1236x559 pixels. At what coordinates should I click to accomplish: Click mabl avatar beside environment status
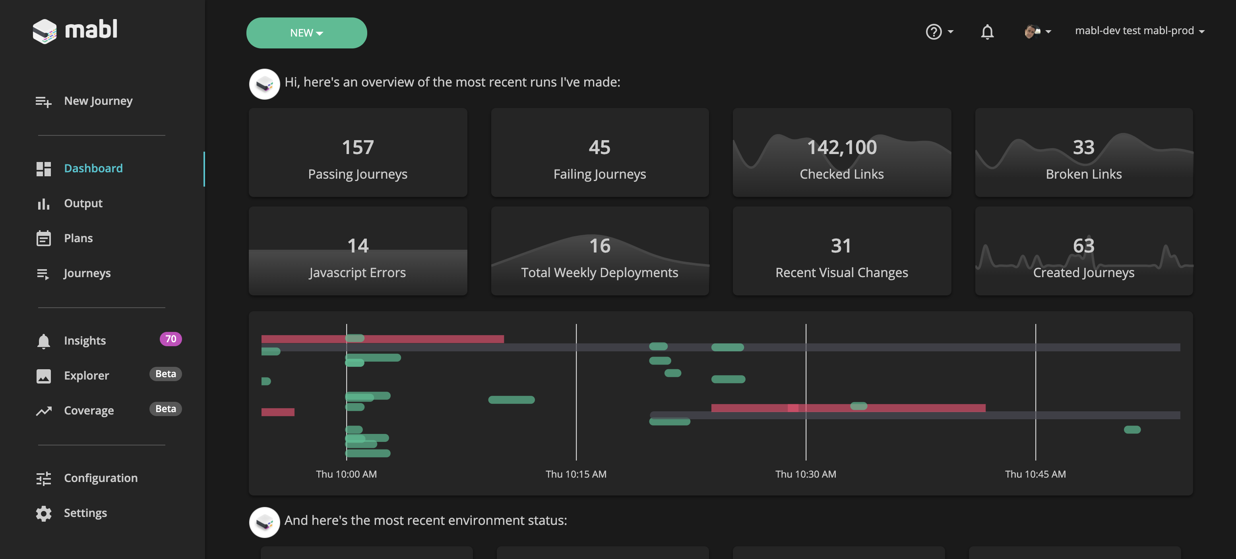(x=264, y=522)
